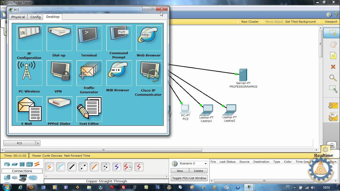This screenshot has width=340, height=191.
Task: Select the PROFESSORRAMOS server in workspace
Action: coord(243,75)
